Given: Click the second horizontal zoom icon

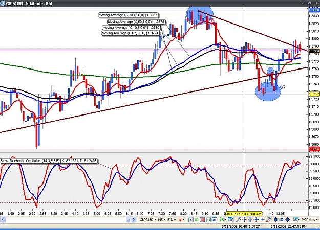Looking at the screenshot, I should (250, 220).
